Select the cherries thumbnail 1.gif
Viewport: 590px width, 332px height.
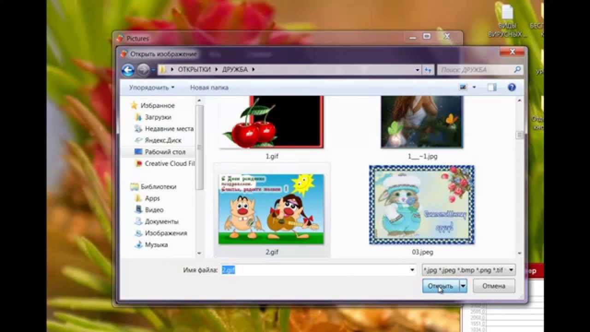tap(271, 122)
